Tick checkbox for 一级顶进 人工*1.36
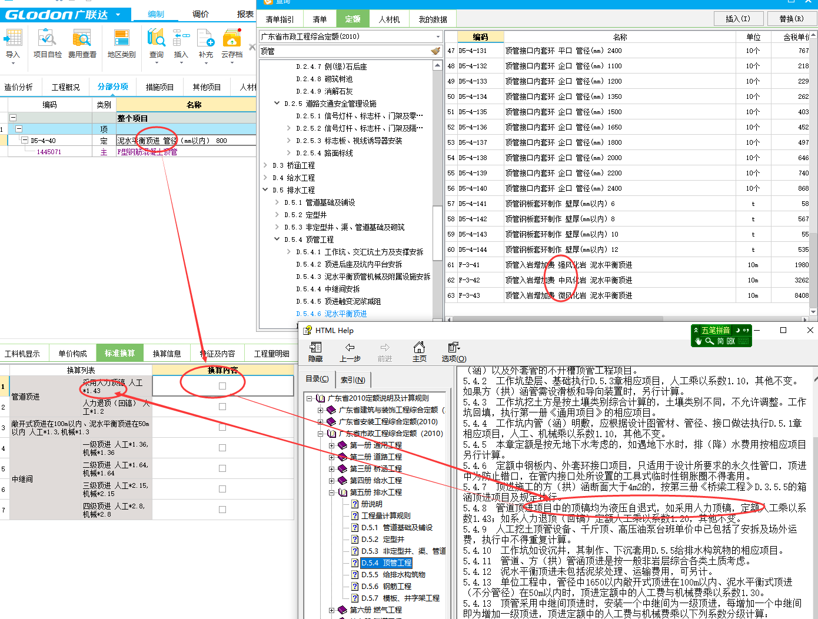This screenshot has height=619, width=818. [x=222, y=448]
